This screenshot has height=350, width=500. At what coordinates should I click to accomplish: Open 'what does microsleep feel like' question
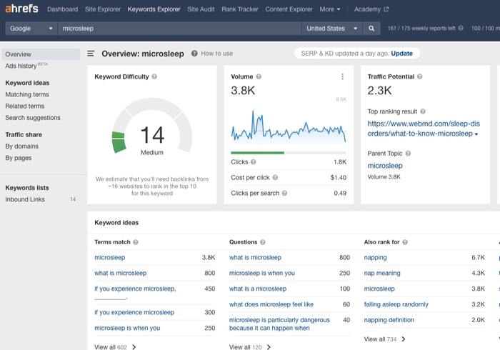(271, 304)
